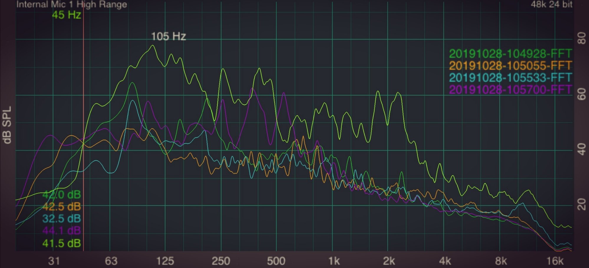The height and width of the screenshot is (268, 589).
Task: Click the 44.1 dB purple readout
Action: coord(61,231)
